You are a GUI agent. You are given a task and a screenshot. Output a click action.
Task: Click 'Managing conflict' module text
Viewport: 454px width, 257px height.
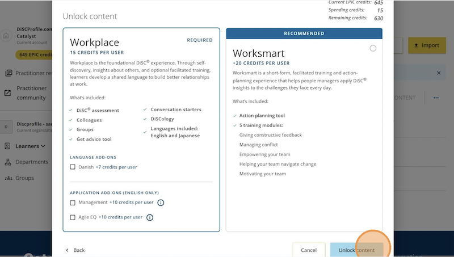258,145
